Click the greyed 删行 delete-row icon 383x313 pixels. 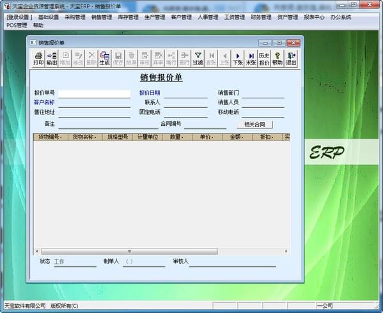click(x=184, y=59)
